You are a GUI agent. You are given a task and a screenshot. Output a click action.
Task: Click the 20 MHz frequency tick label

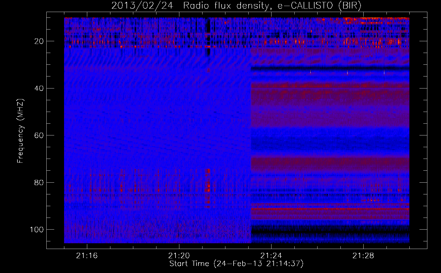click(39, 41)
